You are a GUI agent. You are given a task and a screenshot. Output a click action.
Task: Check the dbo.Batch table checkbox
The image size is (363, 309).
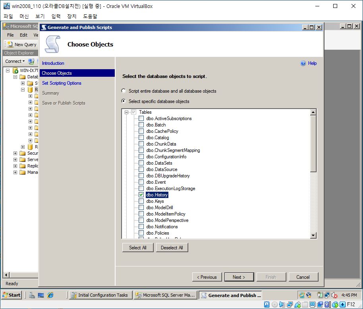point(141,125)
